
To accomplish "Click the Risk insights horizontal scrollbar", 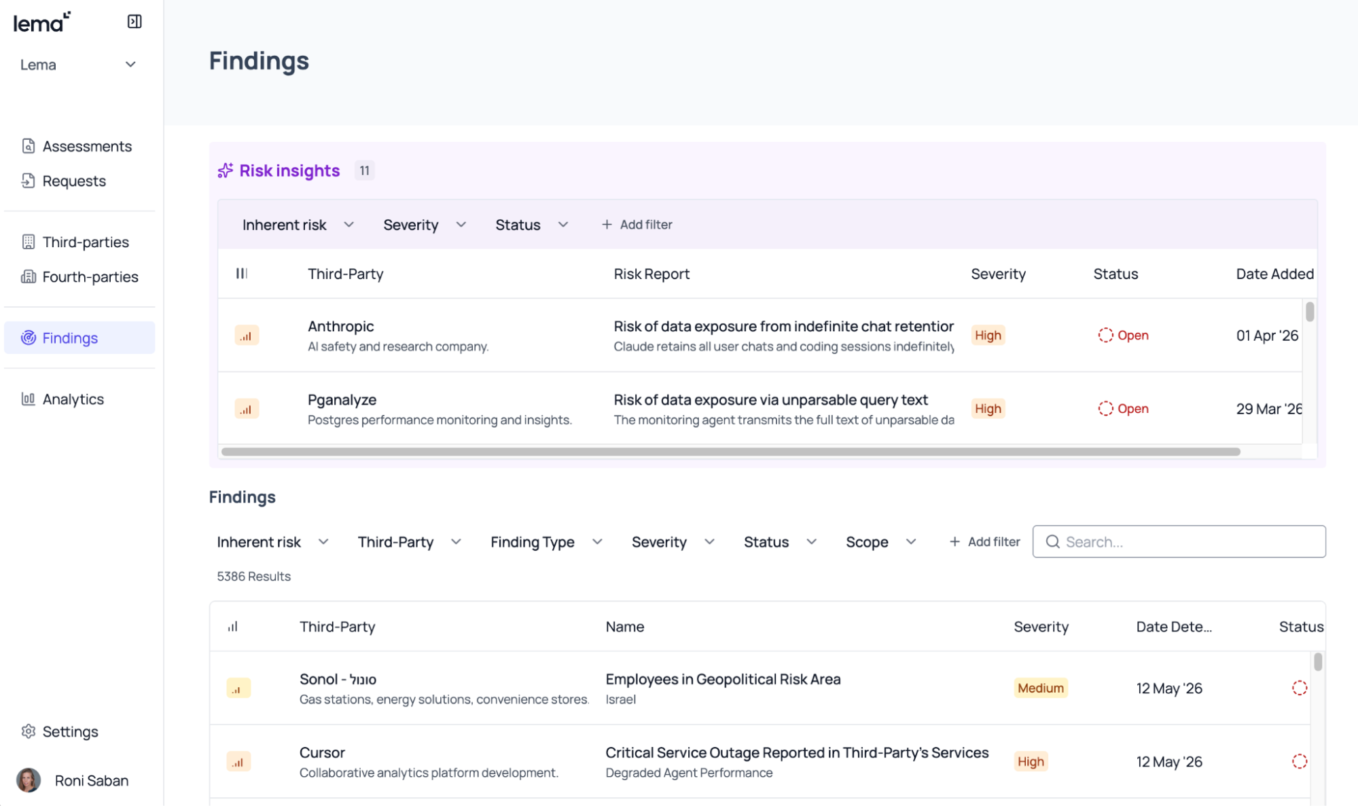I will [x=731, y=452].
